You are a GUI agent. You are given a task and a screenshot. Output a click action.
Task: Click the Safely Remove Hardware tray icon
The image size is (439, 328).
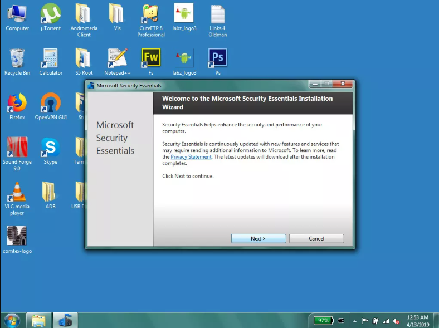[x=375, y=321]
